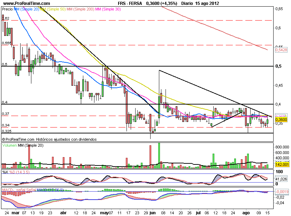Click the 0,5428 moving average price tag
This screenshot has width=291, height=216.
coord(281,50)
